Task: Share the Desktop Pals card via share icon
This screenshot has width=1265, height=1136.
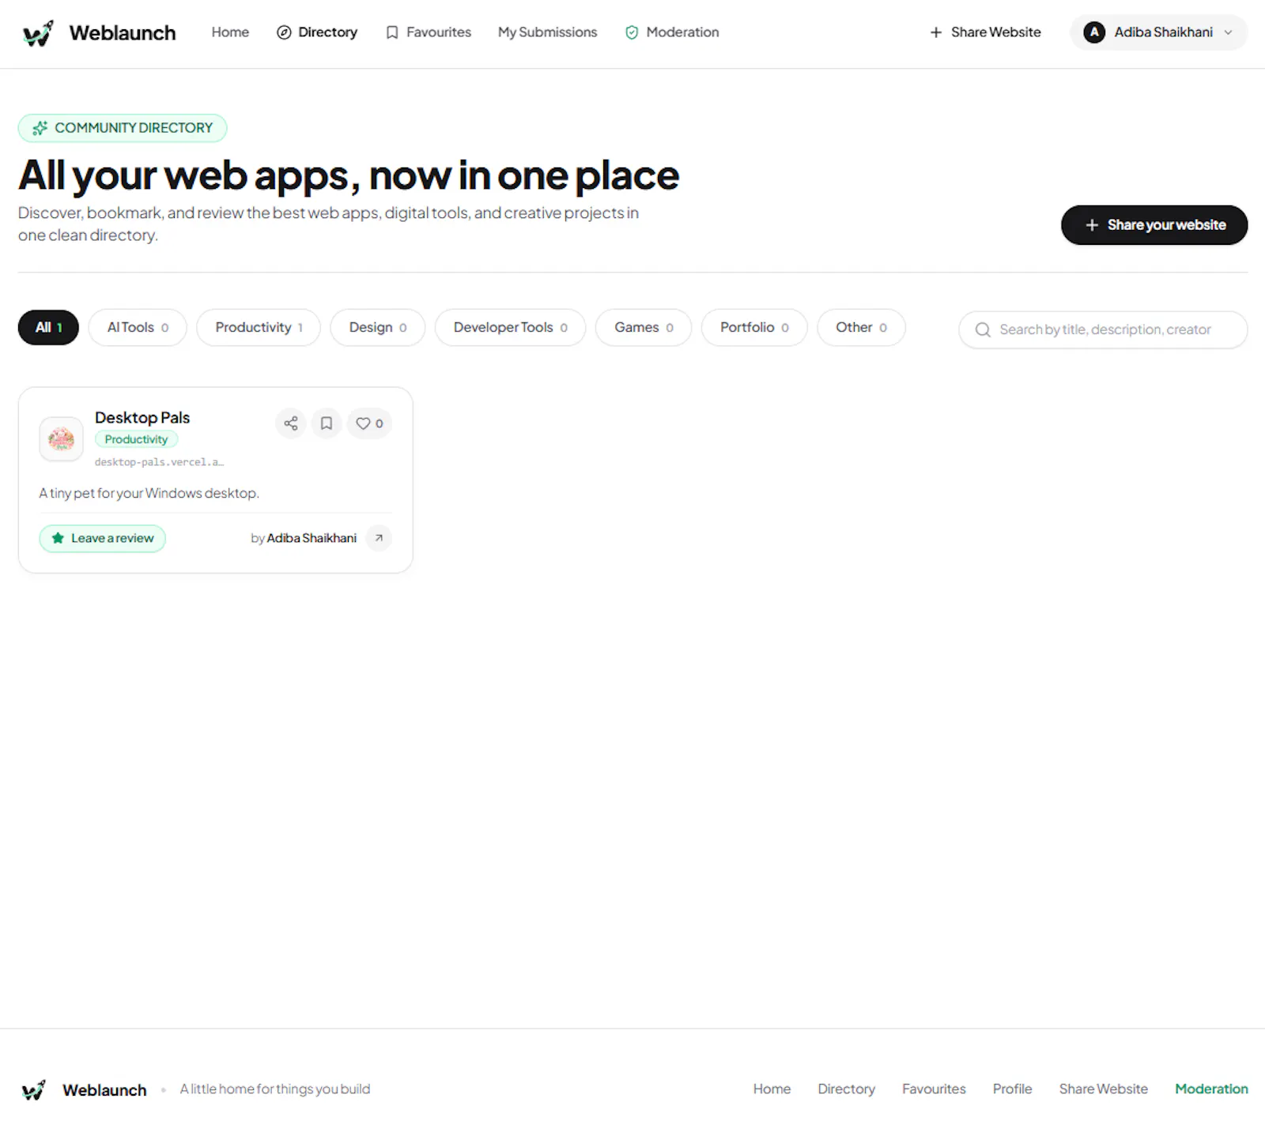Action: click(291, 423)
